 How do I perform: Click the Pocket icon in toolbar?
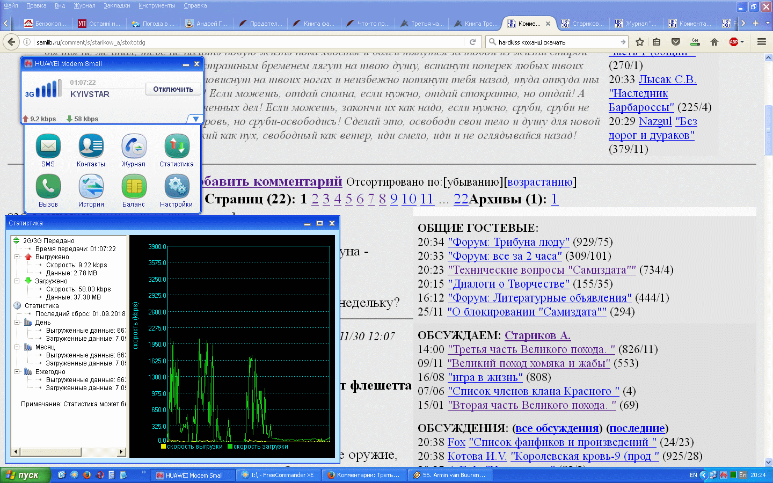pyautogui.click(x=676, y=42)
